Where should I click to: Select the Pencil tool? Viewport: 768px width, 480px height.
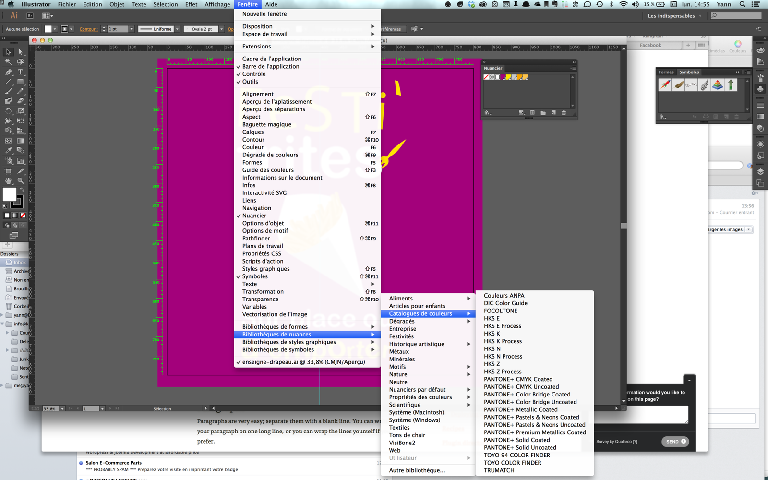pos(20,91)
